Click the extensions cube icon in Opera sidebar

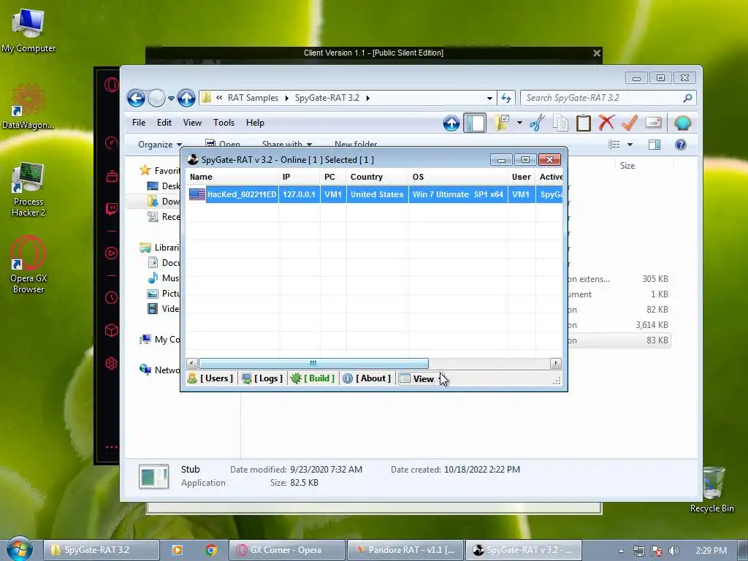click(x=111, y=330)
